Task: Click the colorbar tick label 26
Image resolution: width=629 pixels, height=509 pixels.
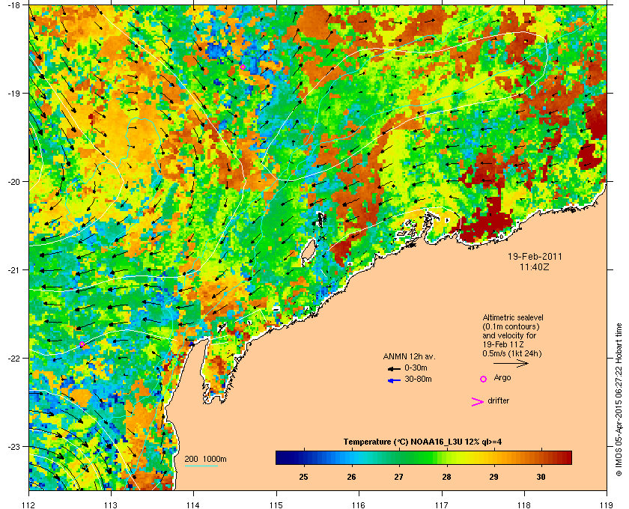Action: coord(351,477)
